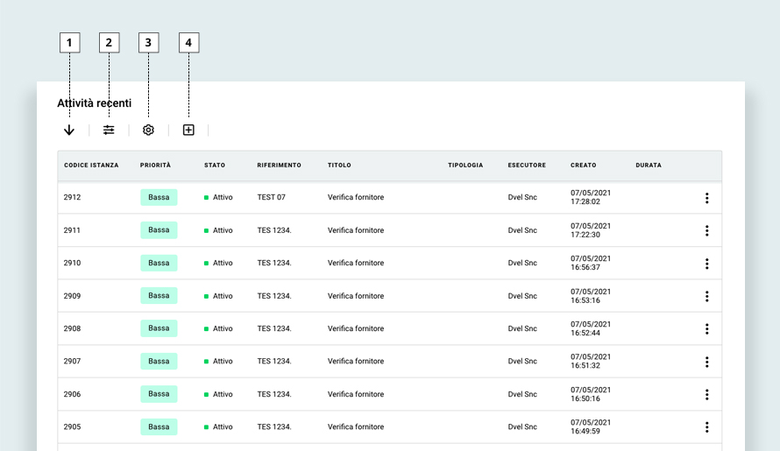Click the Tipologia column header
The width and height of the screenshot is (780, 451).
(x=465, y=166)
